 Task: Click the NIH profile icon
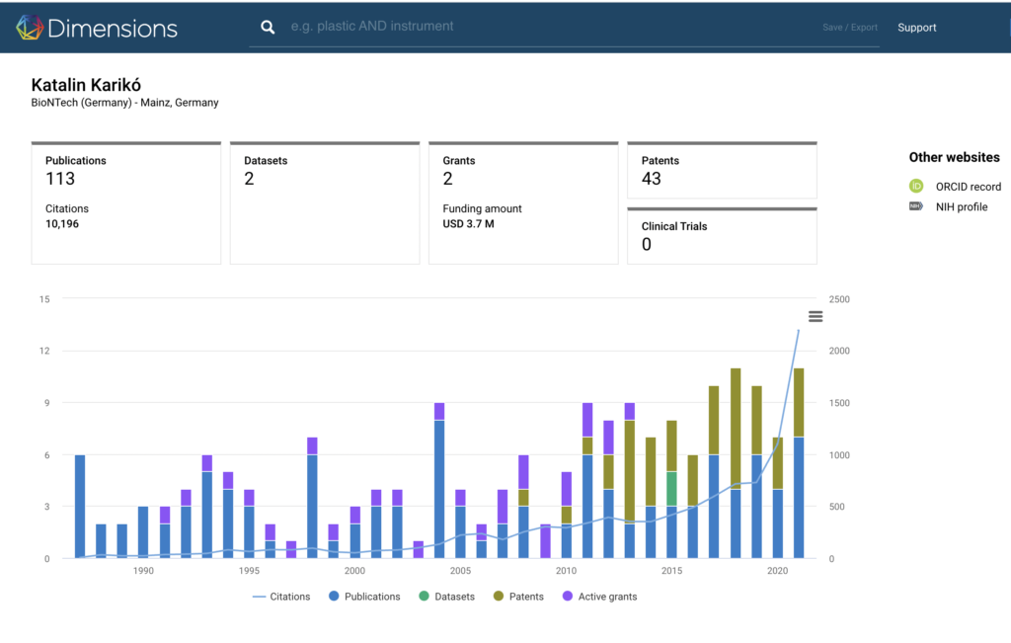916,207
